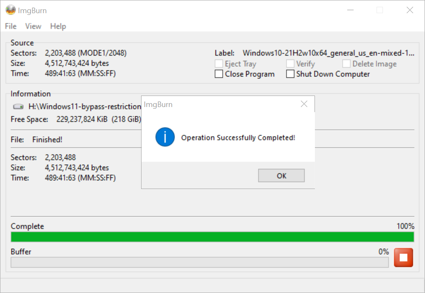Click the Windows10-21H2 label text
The height and width of the screenshot is (293, 425).
point(329,53)
